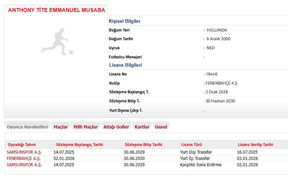Screen dimensions: 288x176
Task: Open the FENERBAHÇE A.Ş. link in the table
Action: (24, 158)
